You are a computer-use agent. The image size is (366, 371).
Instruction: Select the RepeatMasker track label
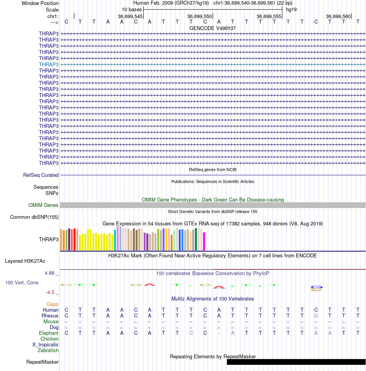[x=42, y=362]
